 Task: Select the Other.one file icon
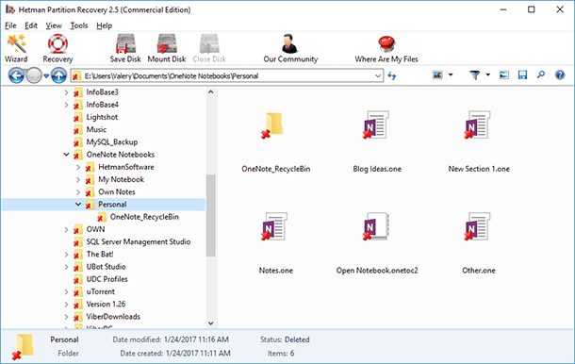point(477,226)
